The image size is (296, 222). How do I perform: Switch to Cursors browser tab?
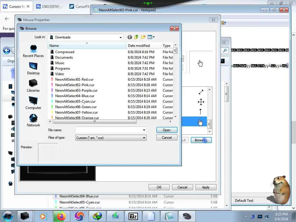coord(16,7)
